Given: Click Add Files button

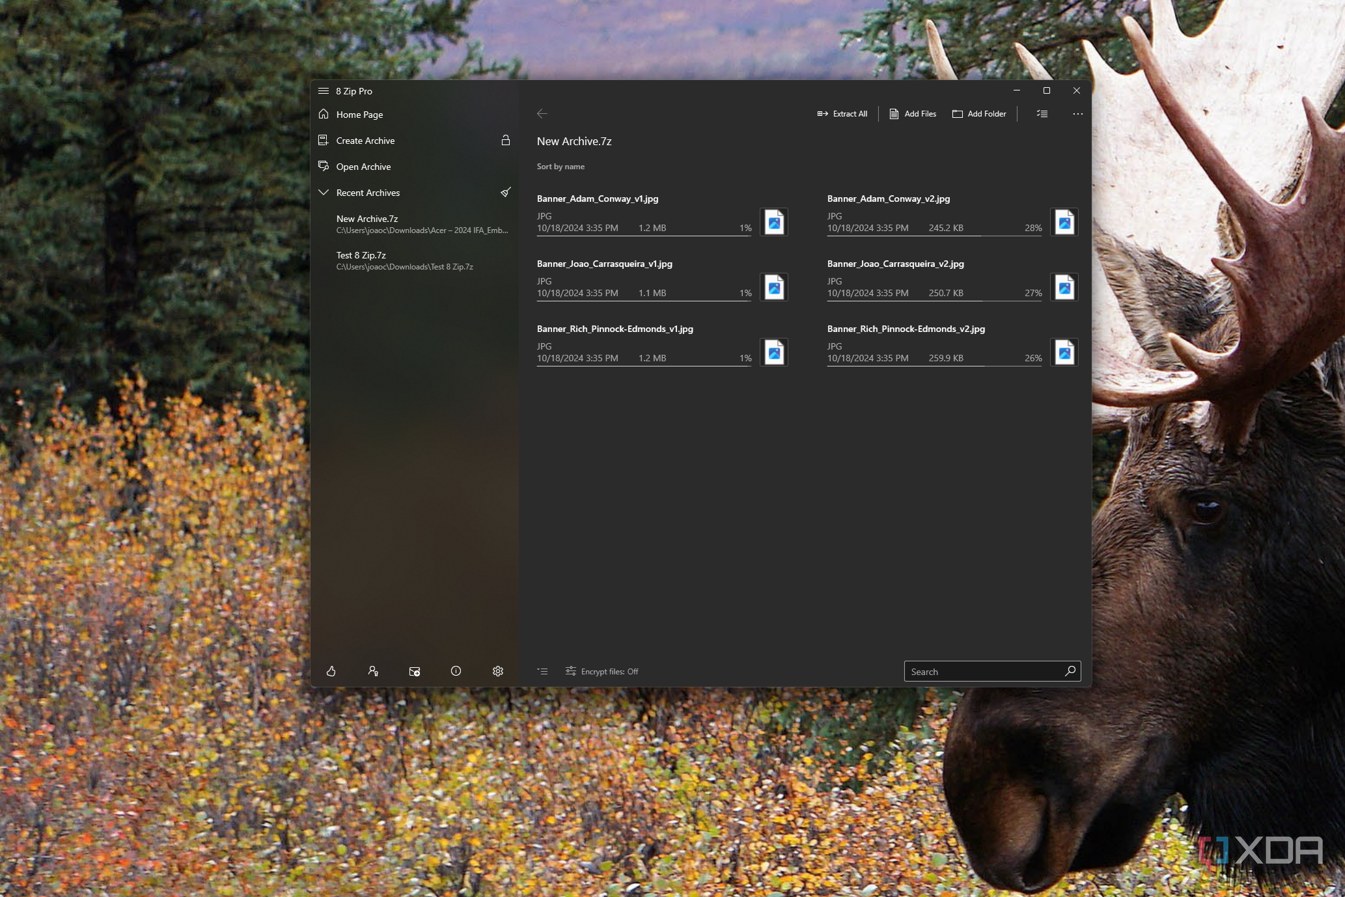Looking at the screenshot, I should (913, 114).
